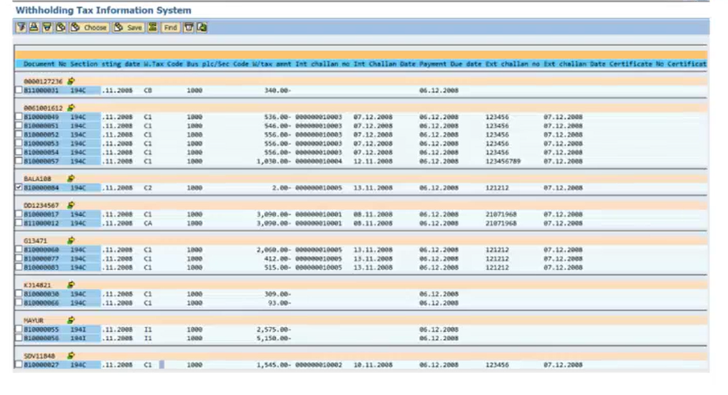728x395 pixels.
Task: Tick the checkbox for document 810000049
Action: tap(19, 116)
